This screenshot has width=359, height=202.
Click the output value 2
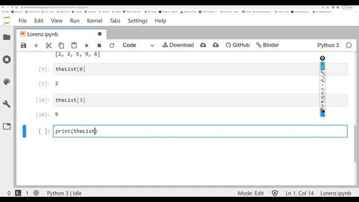[x=57, y=84]
